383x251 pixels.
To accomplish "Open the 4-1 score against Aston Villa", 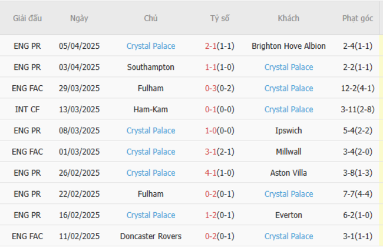I will 211,173.
